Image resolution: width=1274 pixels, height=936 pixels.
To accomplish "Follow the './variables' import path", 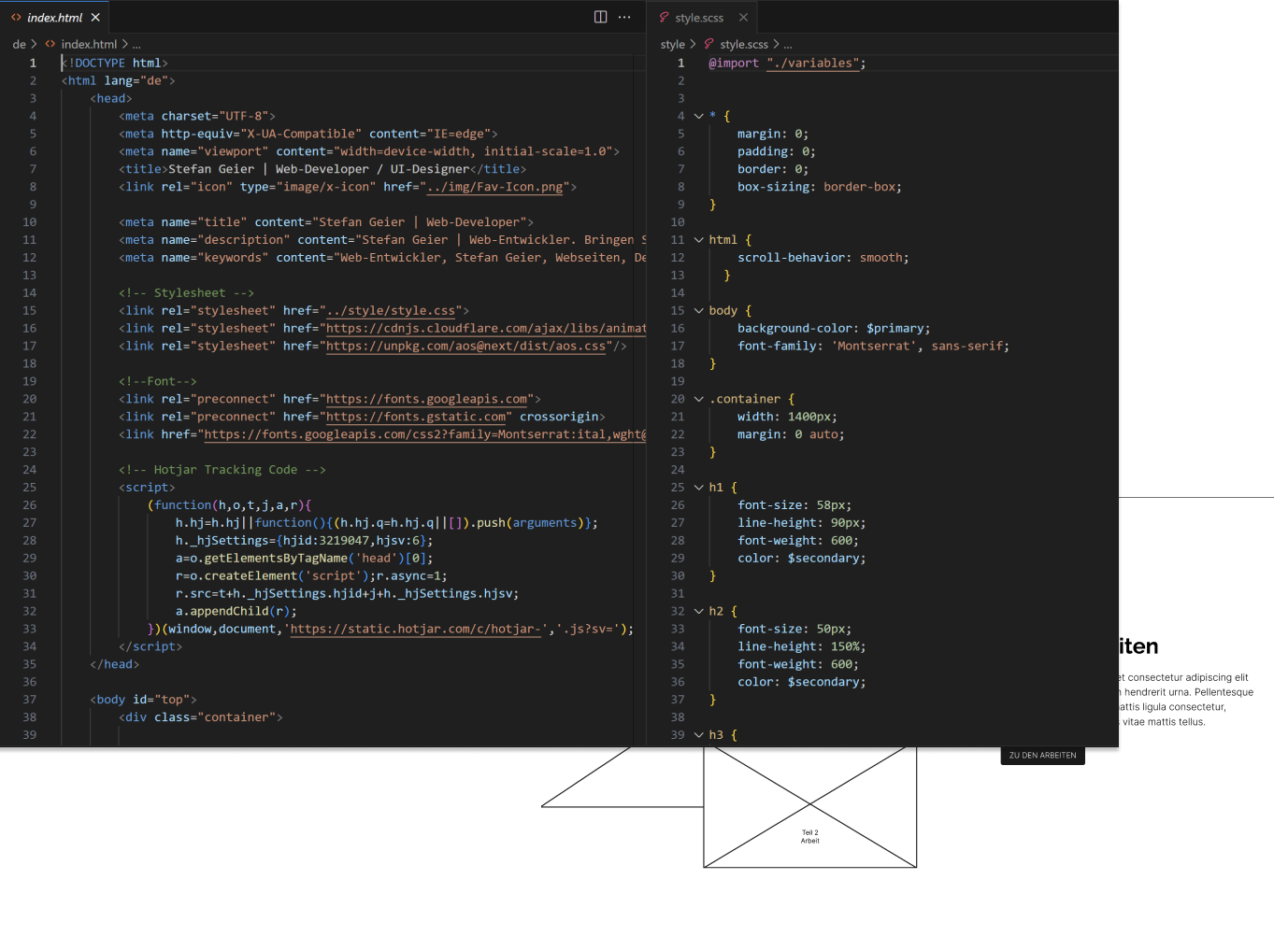I will click(x=813, y=63).
